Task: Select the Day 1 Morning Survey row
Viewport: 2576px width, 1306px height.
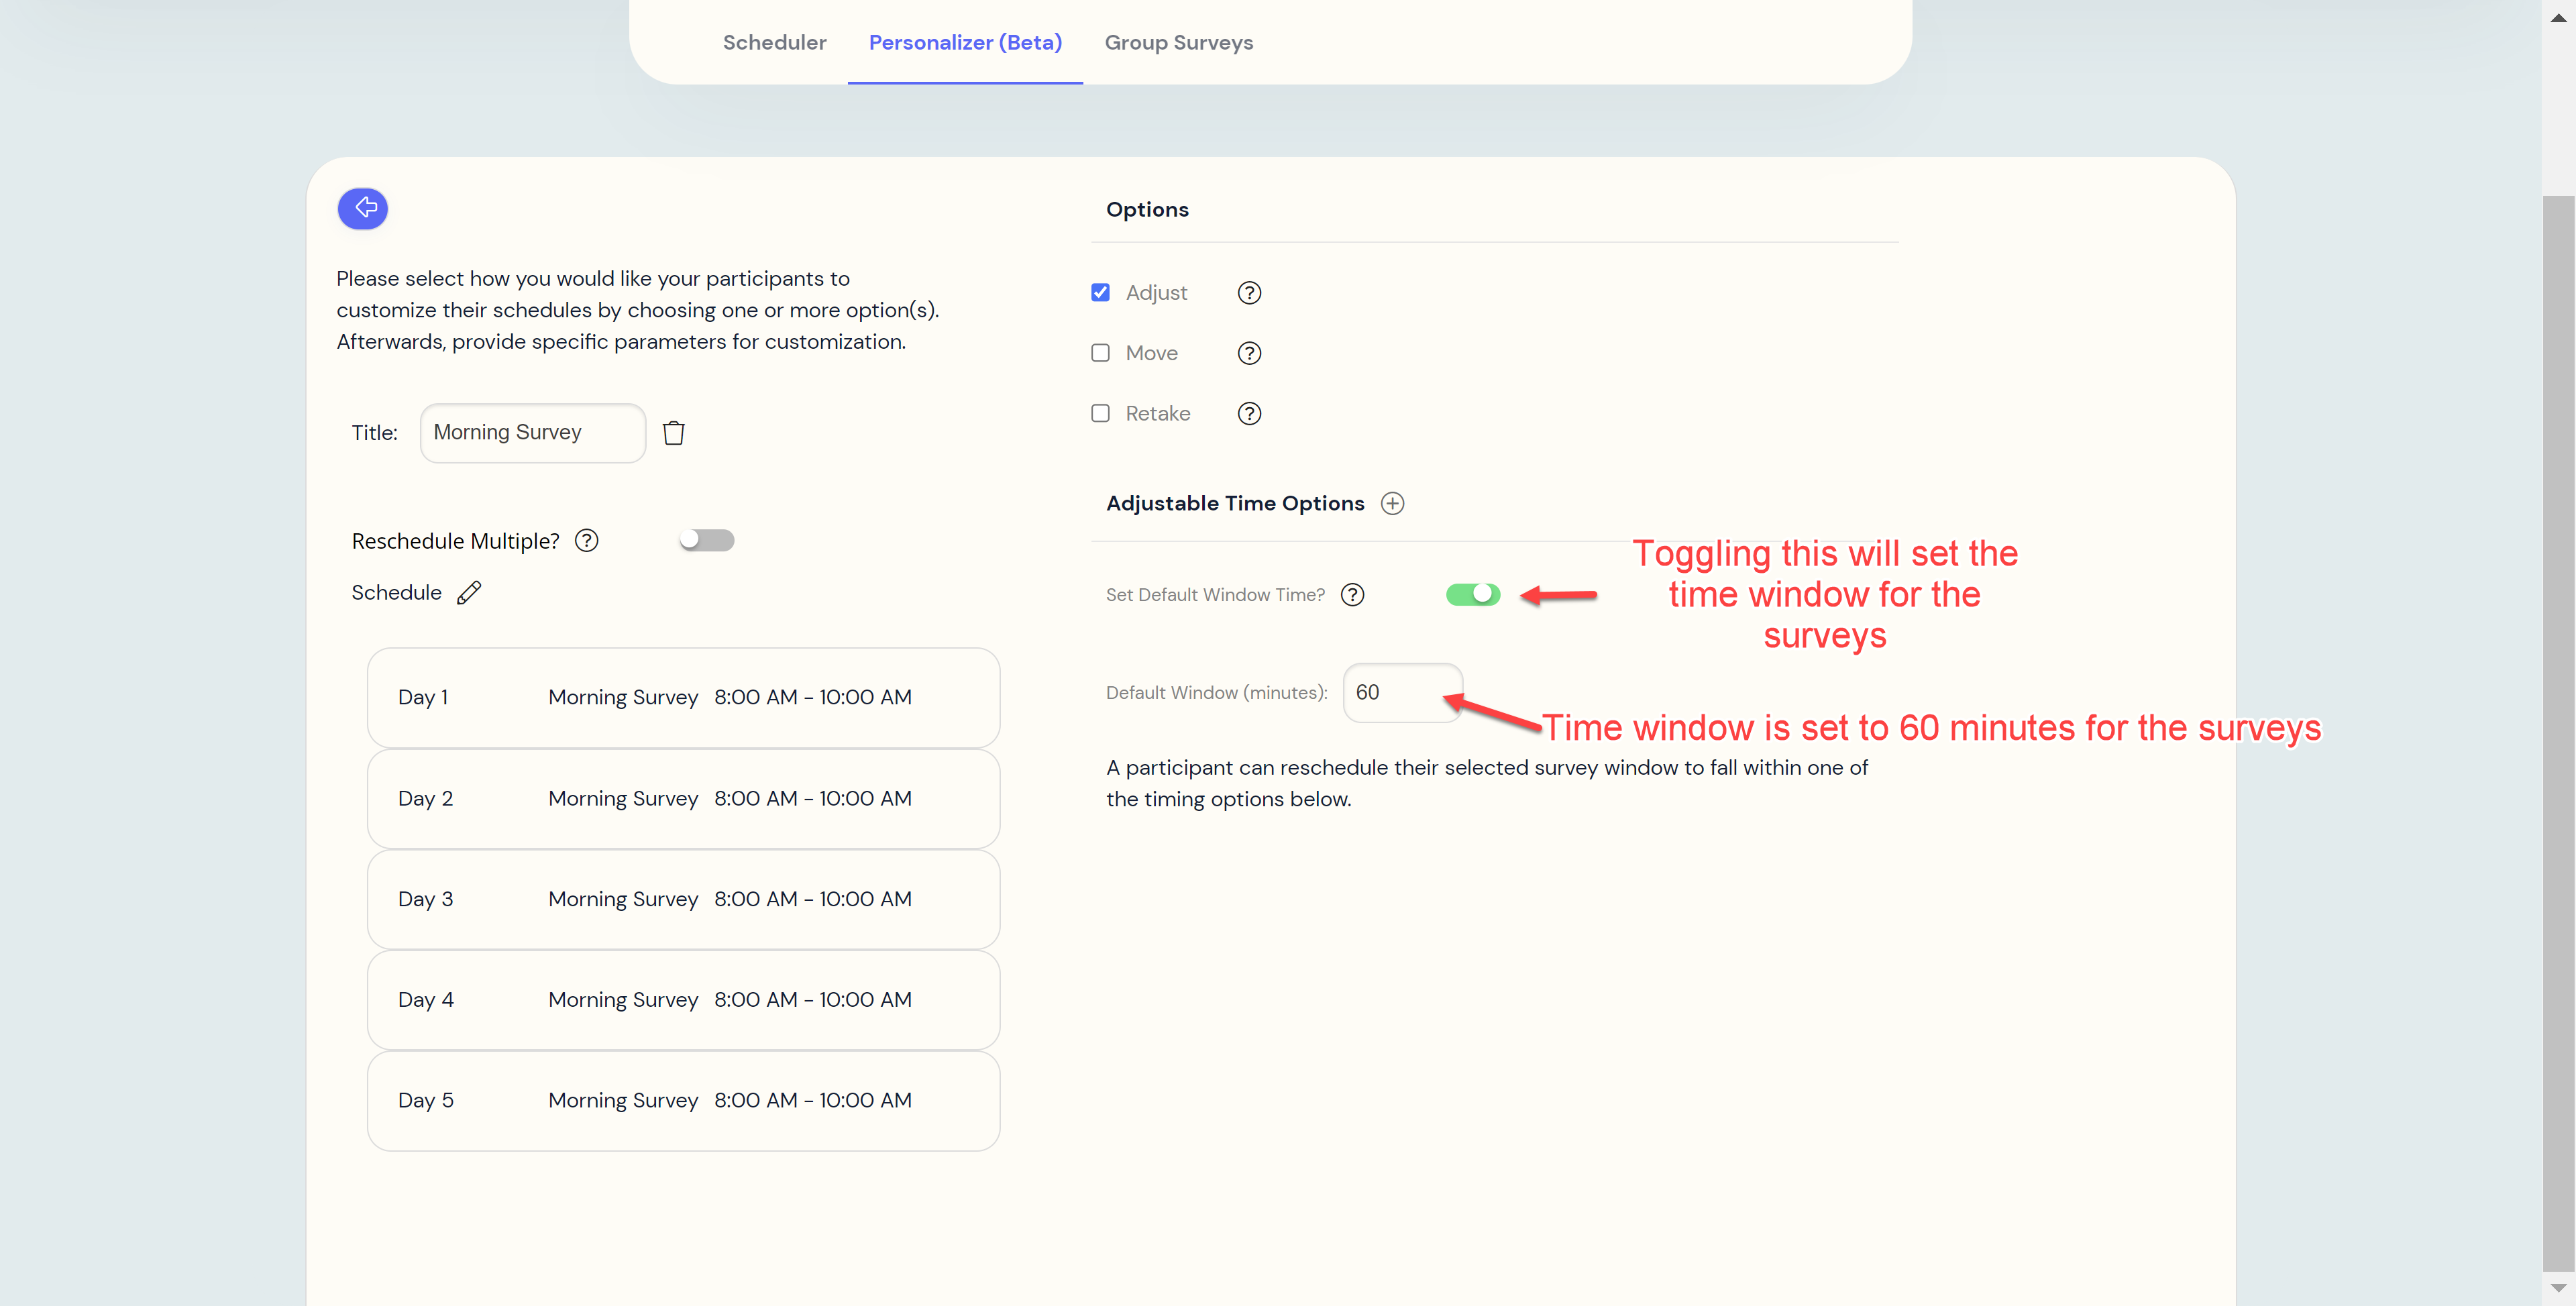Action: point(683,697)
